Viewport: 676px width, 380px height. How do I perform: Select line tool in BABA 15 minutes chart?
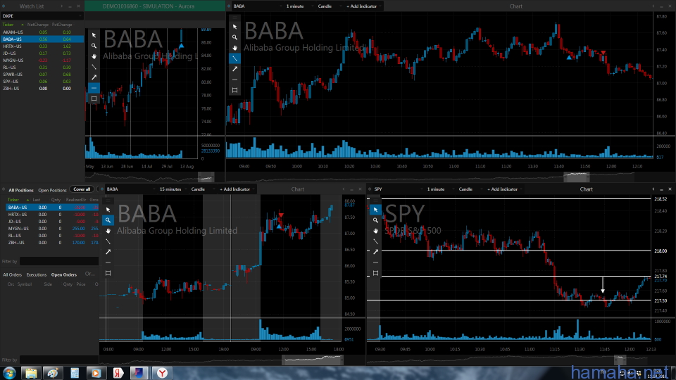pos(108,241)
